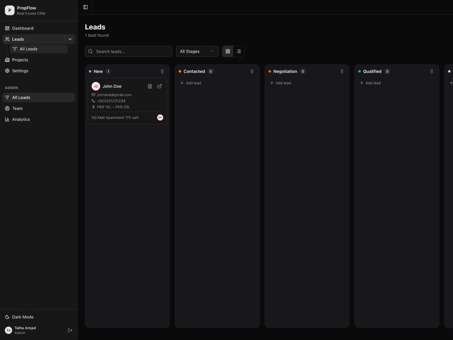This screenshot has height=340, width=453.
Task: Open Settings from the sidebar
Action: (39, 71)
